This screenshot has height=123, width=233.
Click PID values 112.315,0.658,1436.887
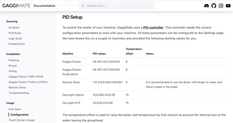pos(107,82)
